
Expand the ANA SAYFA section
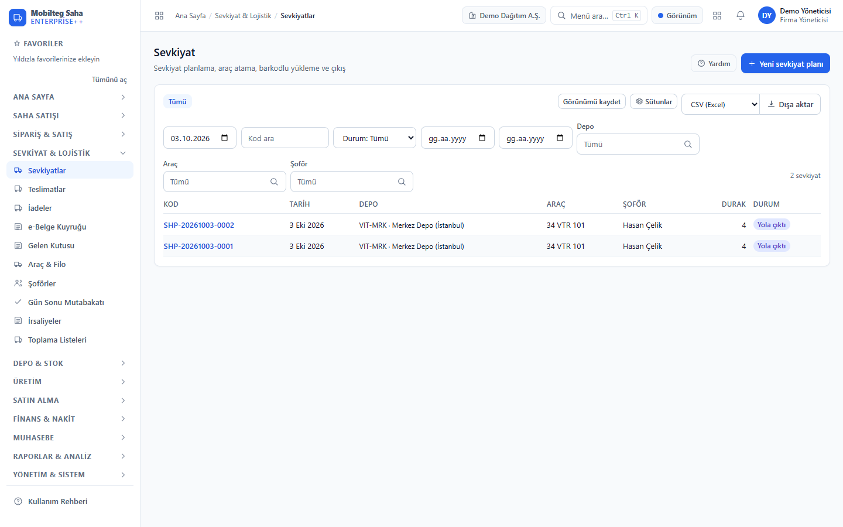70,97
